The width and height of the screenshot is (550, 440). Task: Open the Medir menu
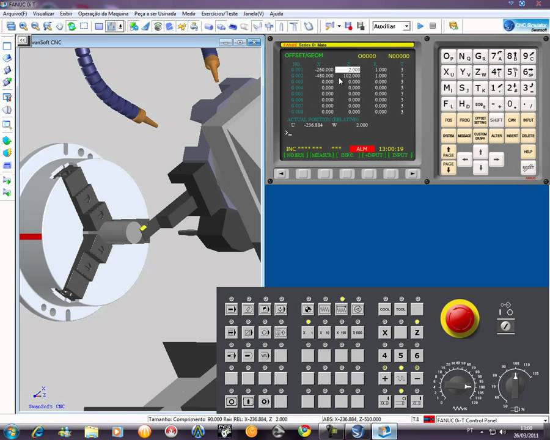pos(189,13)
